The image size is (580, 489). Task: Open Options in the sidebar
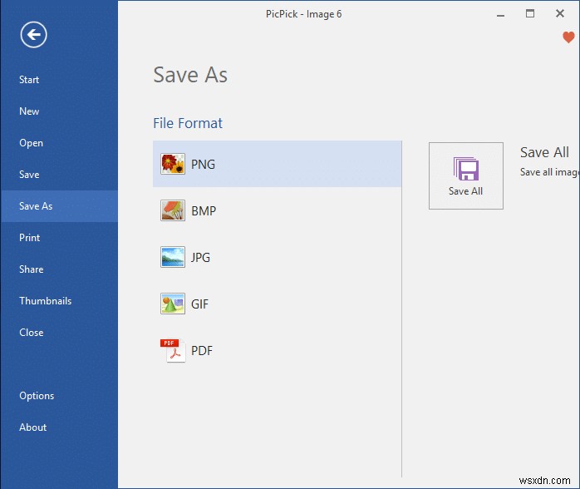pos(59,396)
